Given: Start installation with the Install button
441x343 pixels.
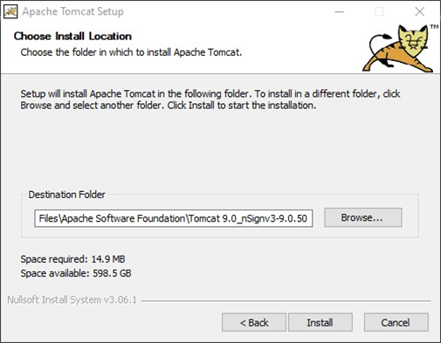Looking at the screenshot, I should (320, 322).
